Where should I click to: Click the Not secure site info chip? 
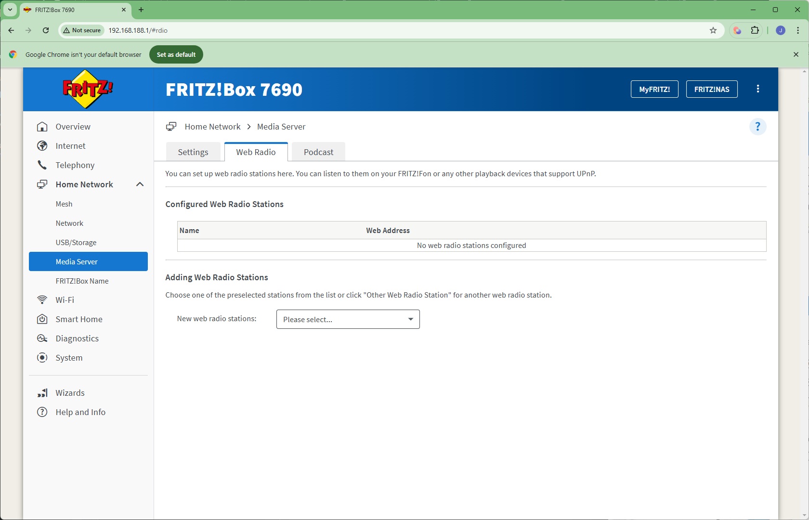[x=82, y=30]
